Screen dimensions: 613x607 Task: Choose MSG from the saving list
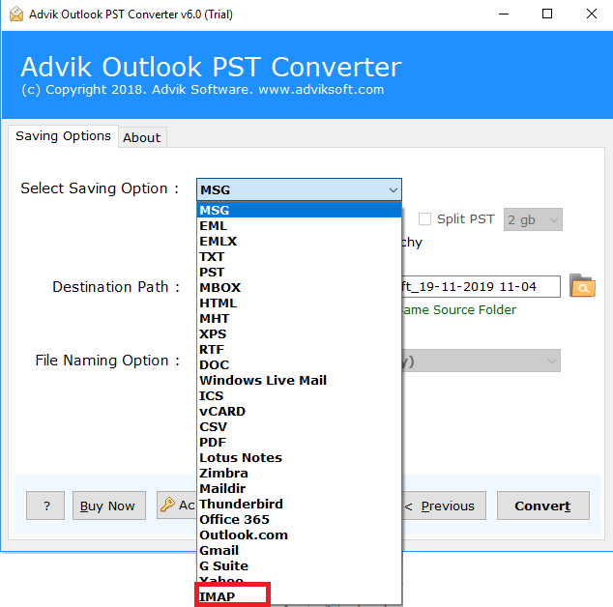click(299, 211)
